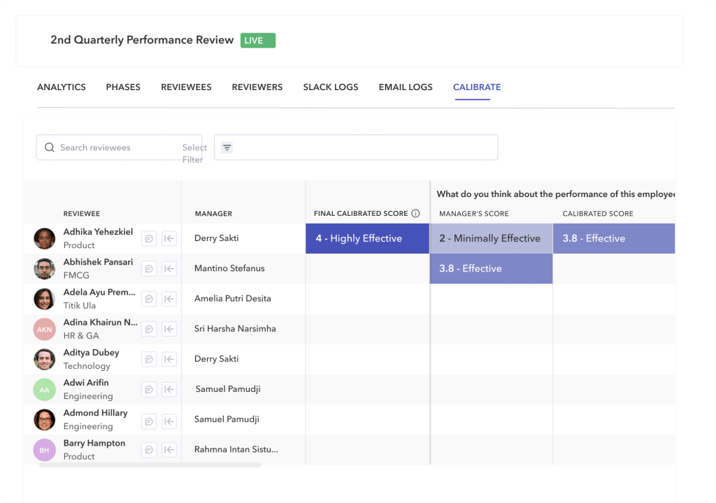Click manager name Mantino Stefanus
The width and height of the screenshot is (716, 503).
(x=229, y=268)
